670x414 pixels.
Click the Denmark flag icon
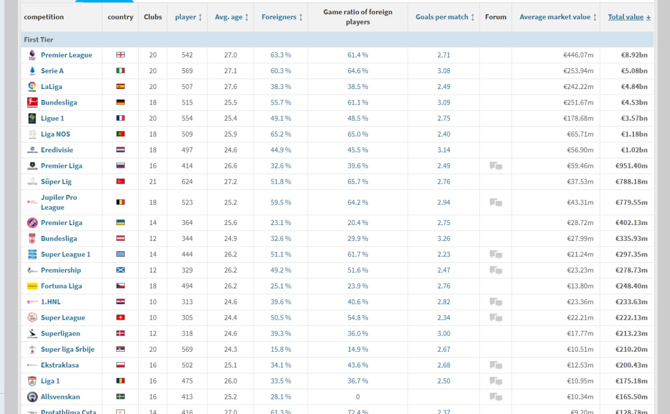point(120,333)
